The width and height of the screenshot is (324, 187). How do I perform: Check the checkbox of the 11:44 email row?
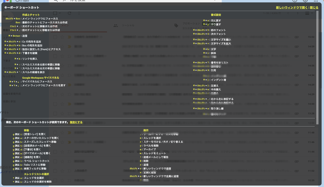[x=55, y=152]
